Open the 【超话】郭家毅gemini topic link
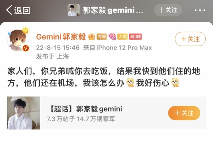 [x=86, y=109]
